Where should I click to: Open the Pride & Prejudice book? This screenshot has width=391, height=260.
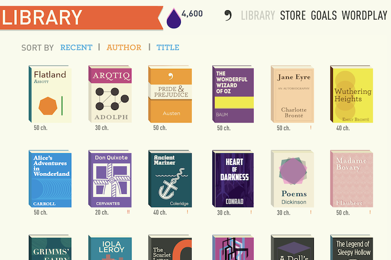pos(170,94)
